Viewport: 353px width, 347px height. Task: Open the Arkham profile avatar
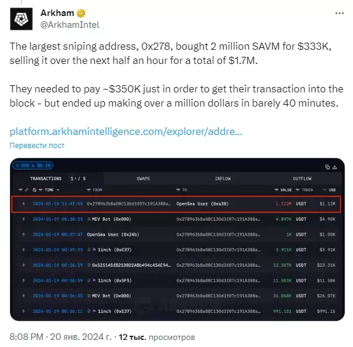(x=21, y=19)
